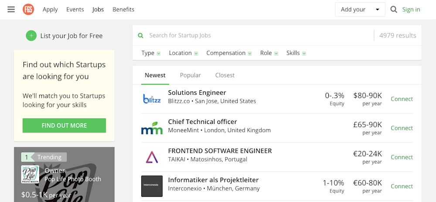Expand the Type filter dropdown
The height and width of the screenshot is (202, 436).
[x=151, y=53]
